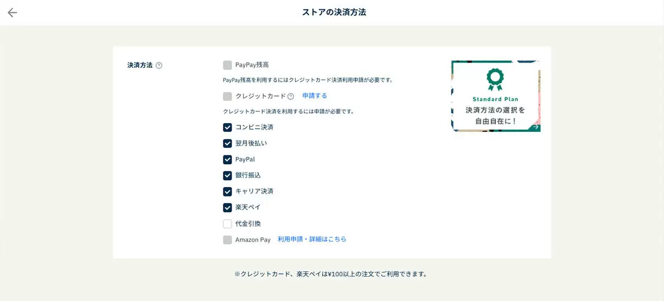This screenshot has width=664, height=301.
Task: Uncheck the キャリア決済 checkbox
Action: point(227,192)
